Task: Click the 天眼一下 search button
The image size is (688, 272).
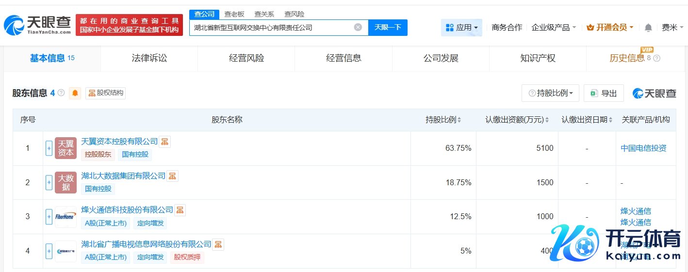Action: 388,27
